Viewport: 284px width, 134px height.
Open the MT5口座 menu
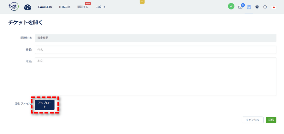click(65, 7)
